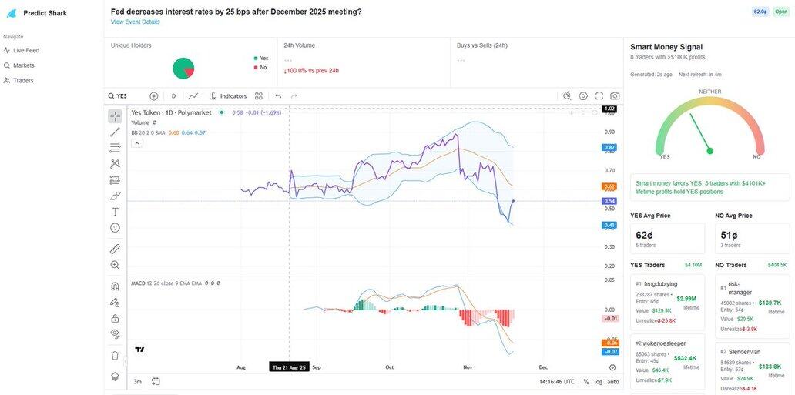Screen dimensions: 795x395
Task: Collapse the indicator legend chevron
Action: (136, 143)
